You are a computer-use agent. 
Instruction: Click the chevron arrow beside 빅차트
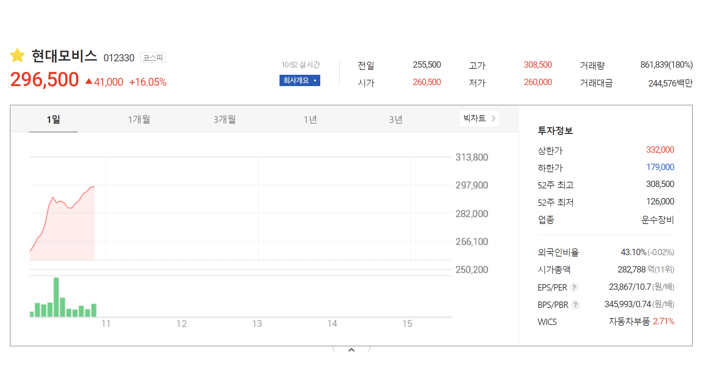click(493, 118)
